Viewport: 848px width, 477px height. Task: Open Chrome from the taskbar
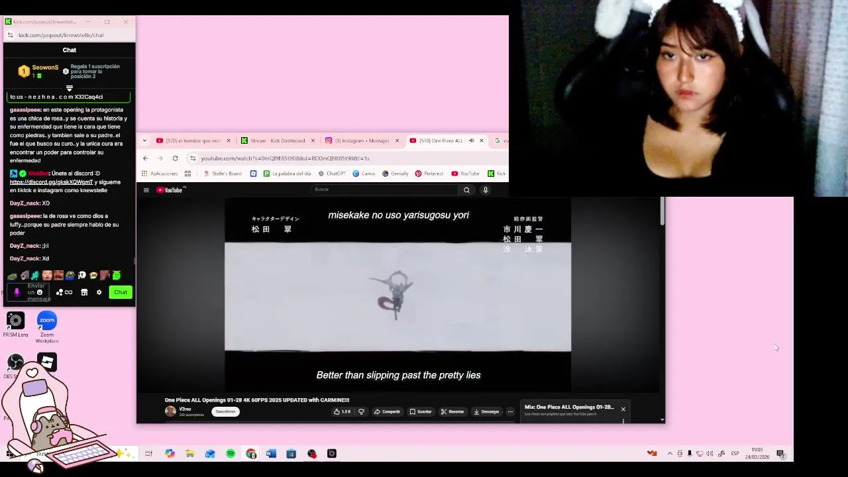point(251,454)
